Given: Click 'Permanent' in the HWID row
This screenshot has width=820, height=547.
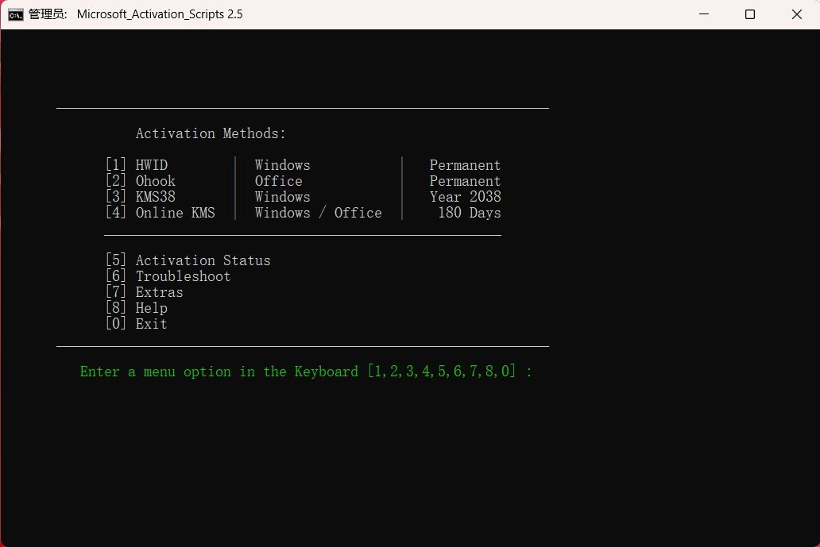Looking at the screenshot, I should (465, 165).
